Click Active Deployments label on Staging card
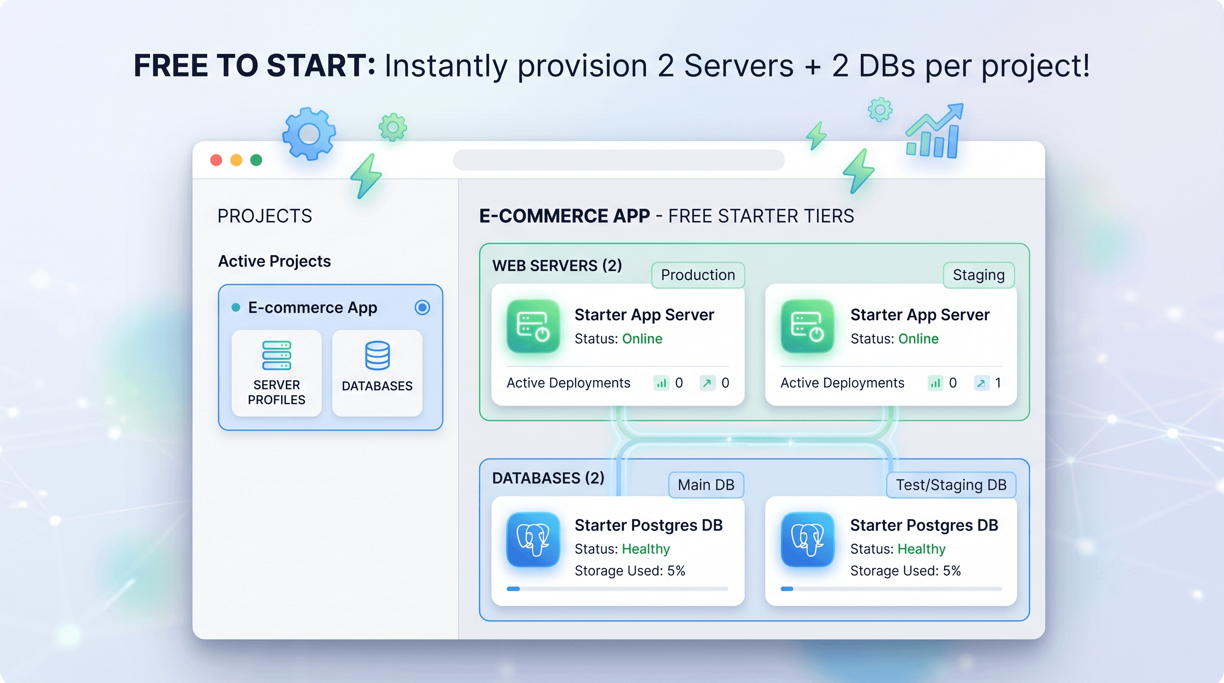 click(x=842, y=383)
